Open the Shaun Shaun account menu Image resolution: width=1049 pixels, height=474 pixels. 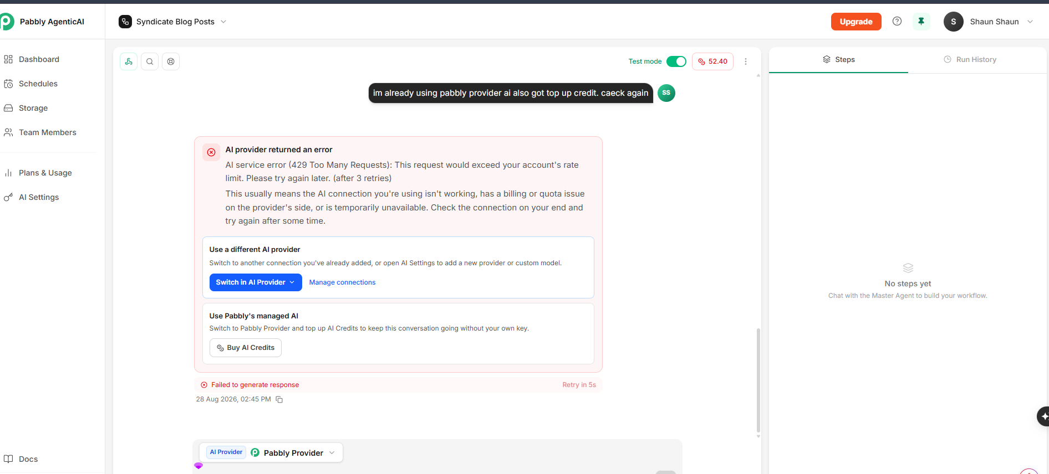click(989, 22)
